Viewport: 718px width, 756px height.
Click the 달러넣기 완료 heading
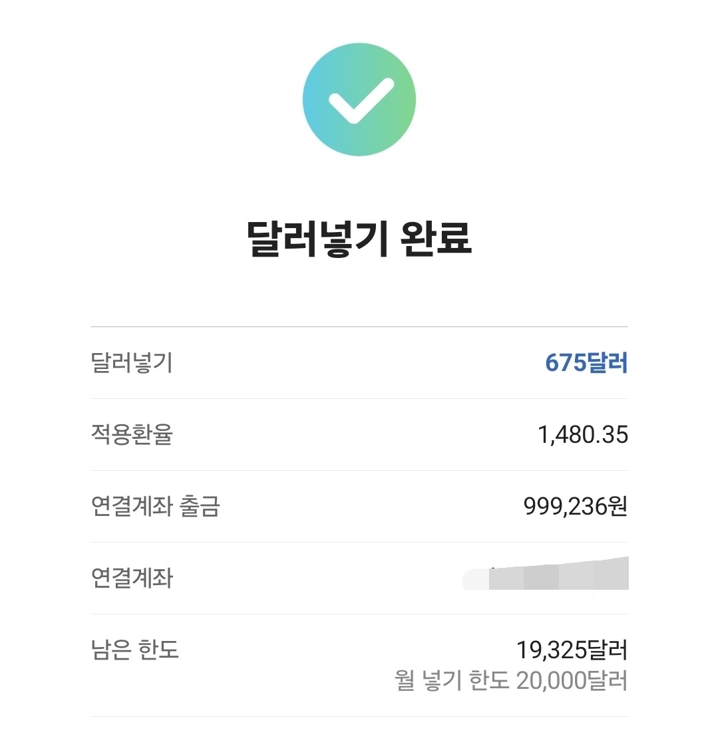(359, 237)
